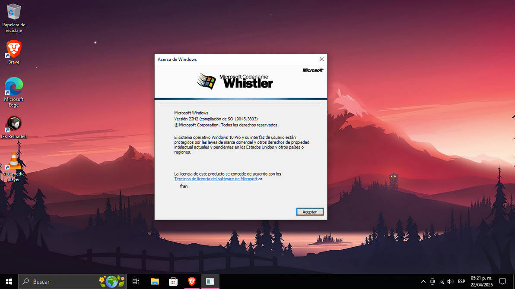515x289 pixels.
Task: Select the JFK Reloaded desktop shortcut
Action: (x=13, y=128)
